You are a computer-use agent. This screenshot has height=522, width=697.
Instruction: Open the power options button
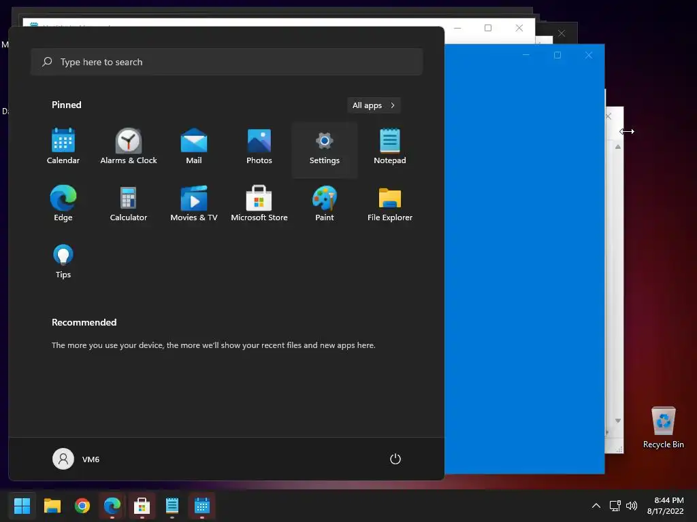[x=395, y=459]
